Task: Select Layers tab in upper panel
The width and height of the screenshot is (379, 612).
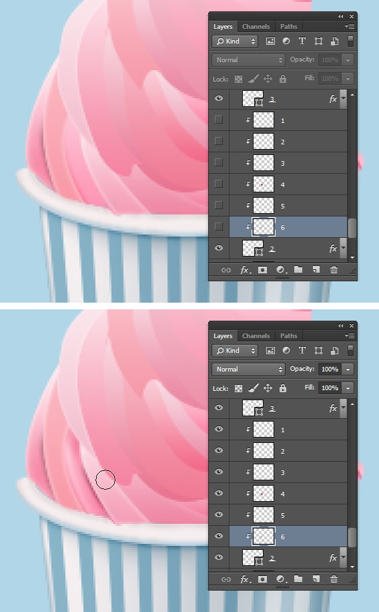Action: (223, 27)
